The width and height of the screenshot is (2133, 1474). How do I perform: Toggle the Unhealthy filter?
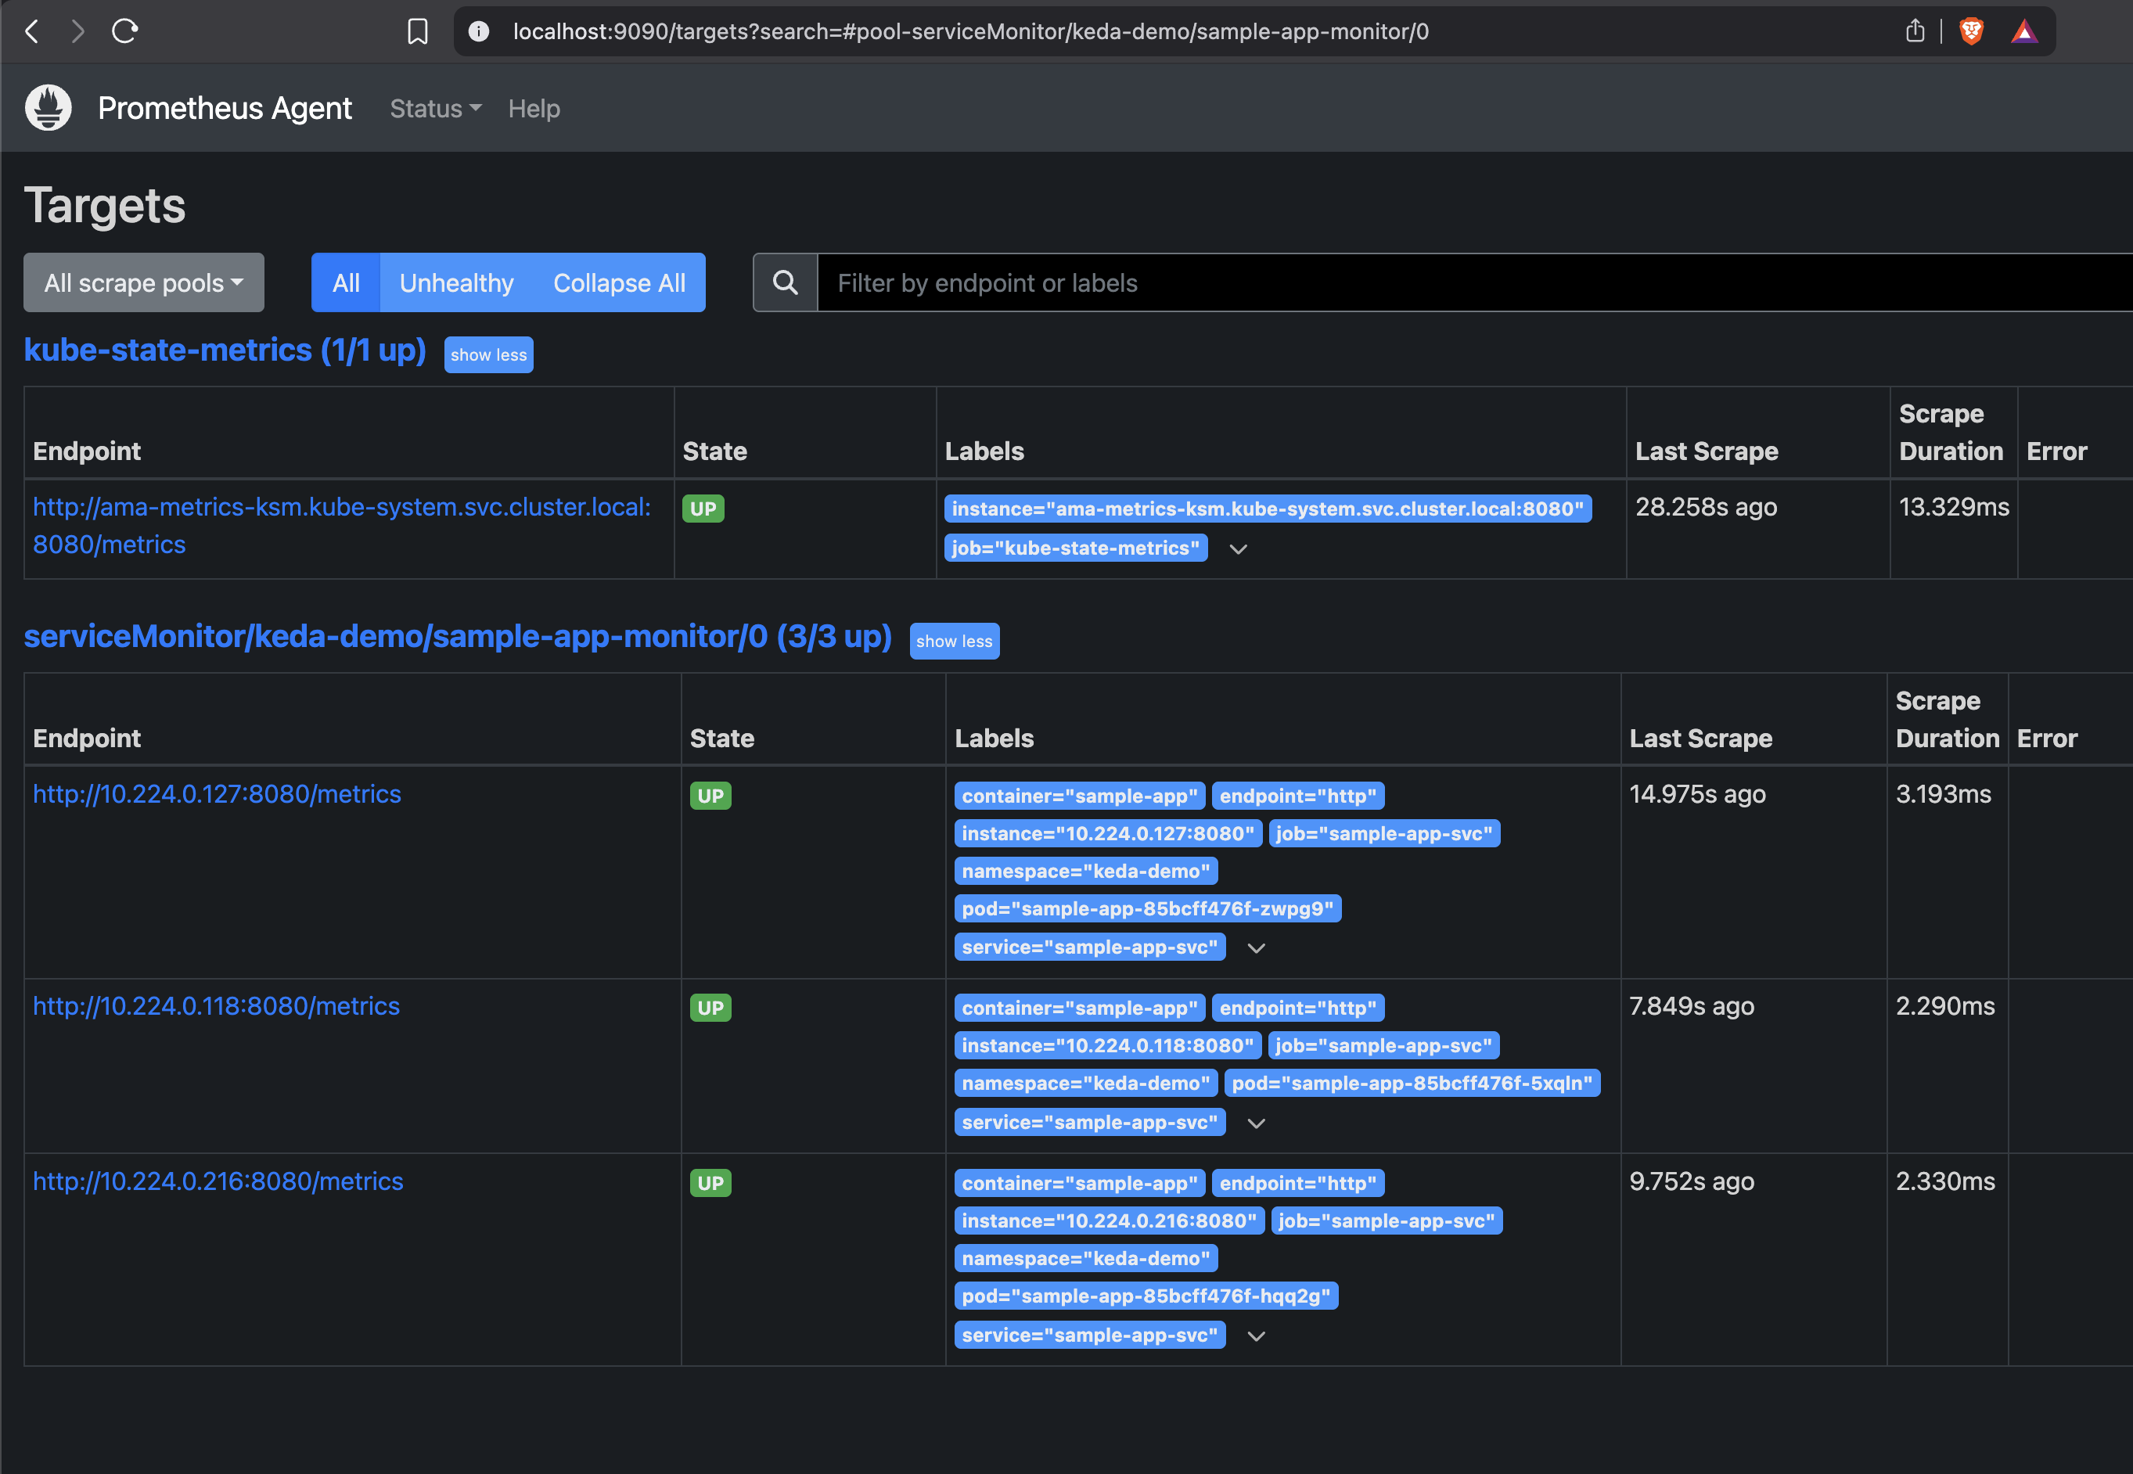pyautogui.click(x=456, y=282)
